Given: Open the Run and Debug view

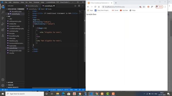Looking at the screenshot, I should coord(3,24).
